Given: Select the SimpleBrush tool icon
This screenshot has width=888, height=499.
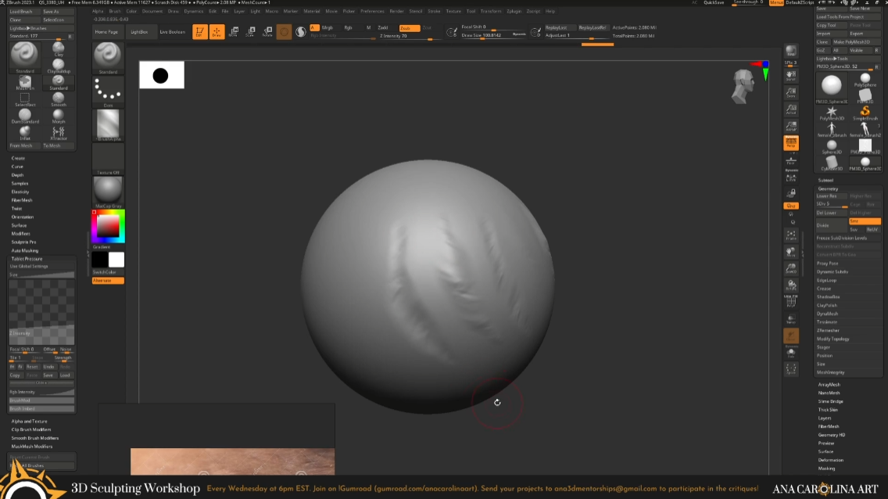Looking at the screenshot, I should [x=865, y=113].
